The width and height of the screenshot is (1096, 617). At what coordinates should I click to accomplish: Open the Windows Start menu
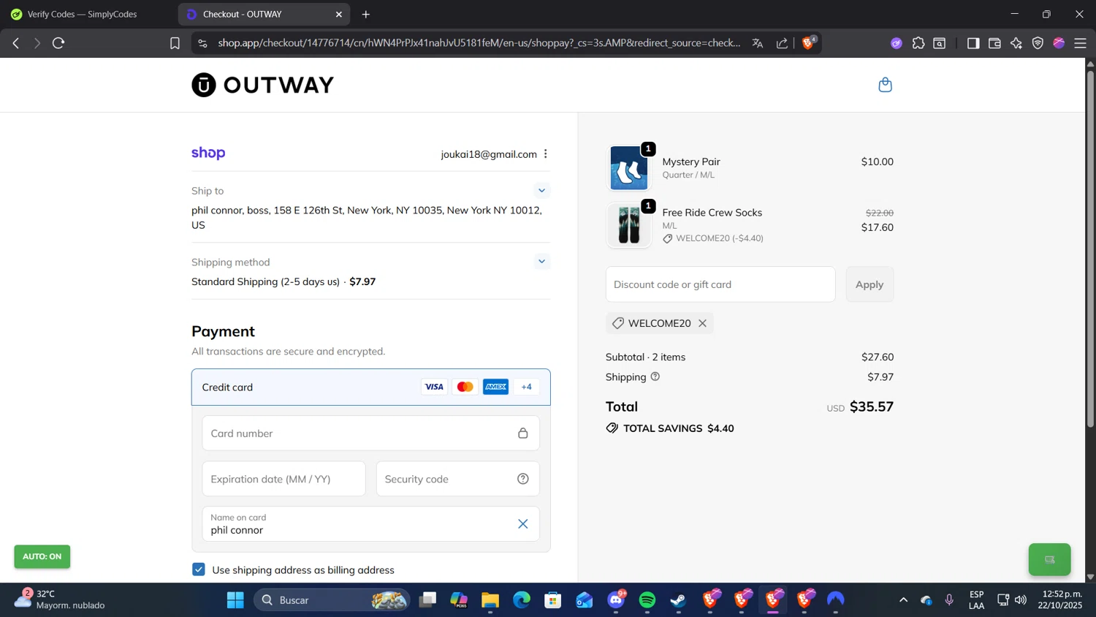235,600
